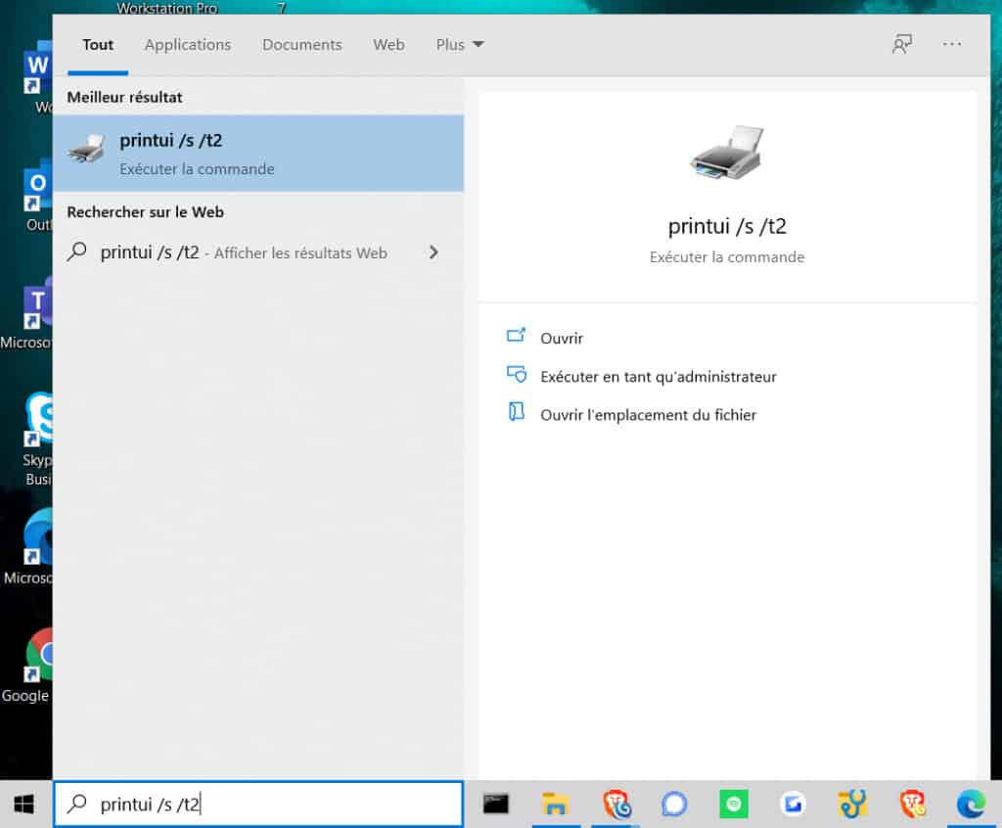The width and height of the screenshot is (1002, 828).
Task: Switch to Documents tab
Action: point(302,45)
